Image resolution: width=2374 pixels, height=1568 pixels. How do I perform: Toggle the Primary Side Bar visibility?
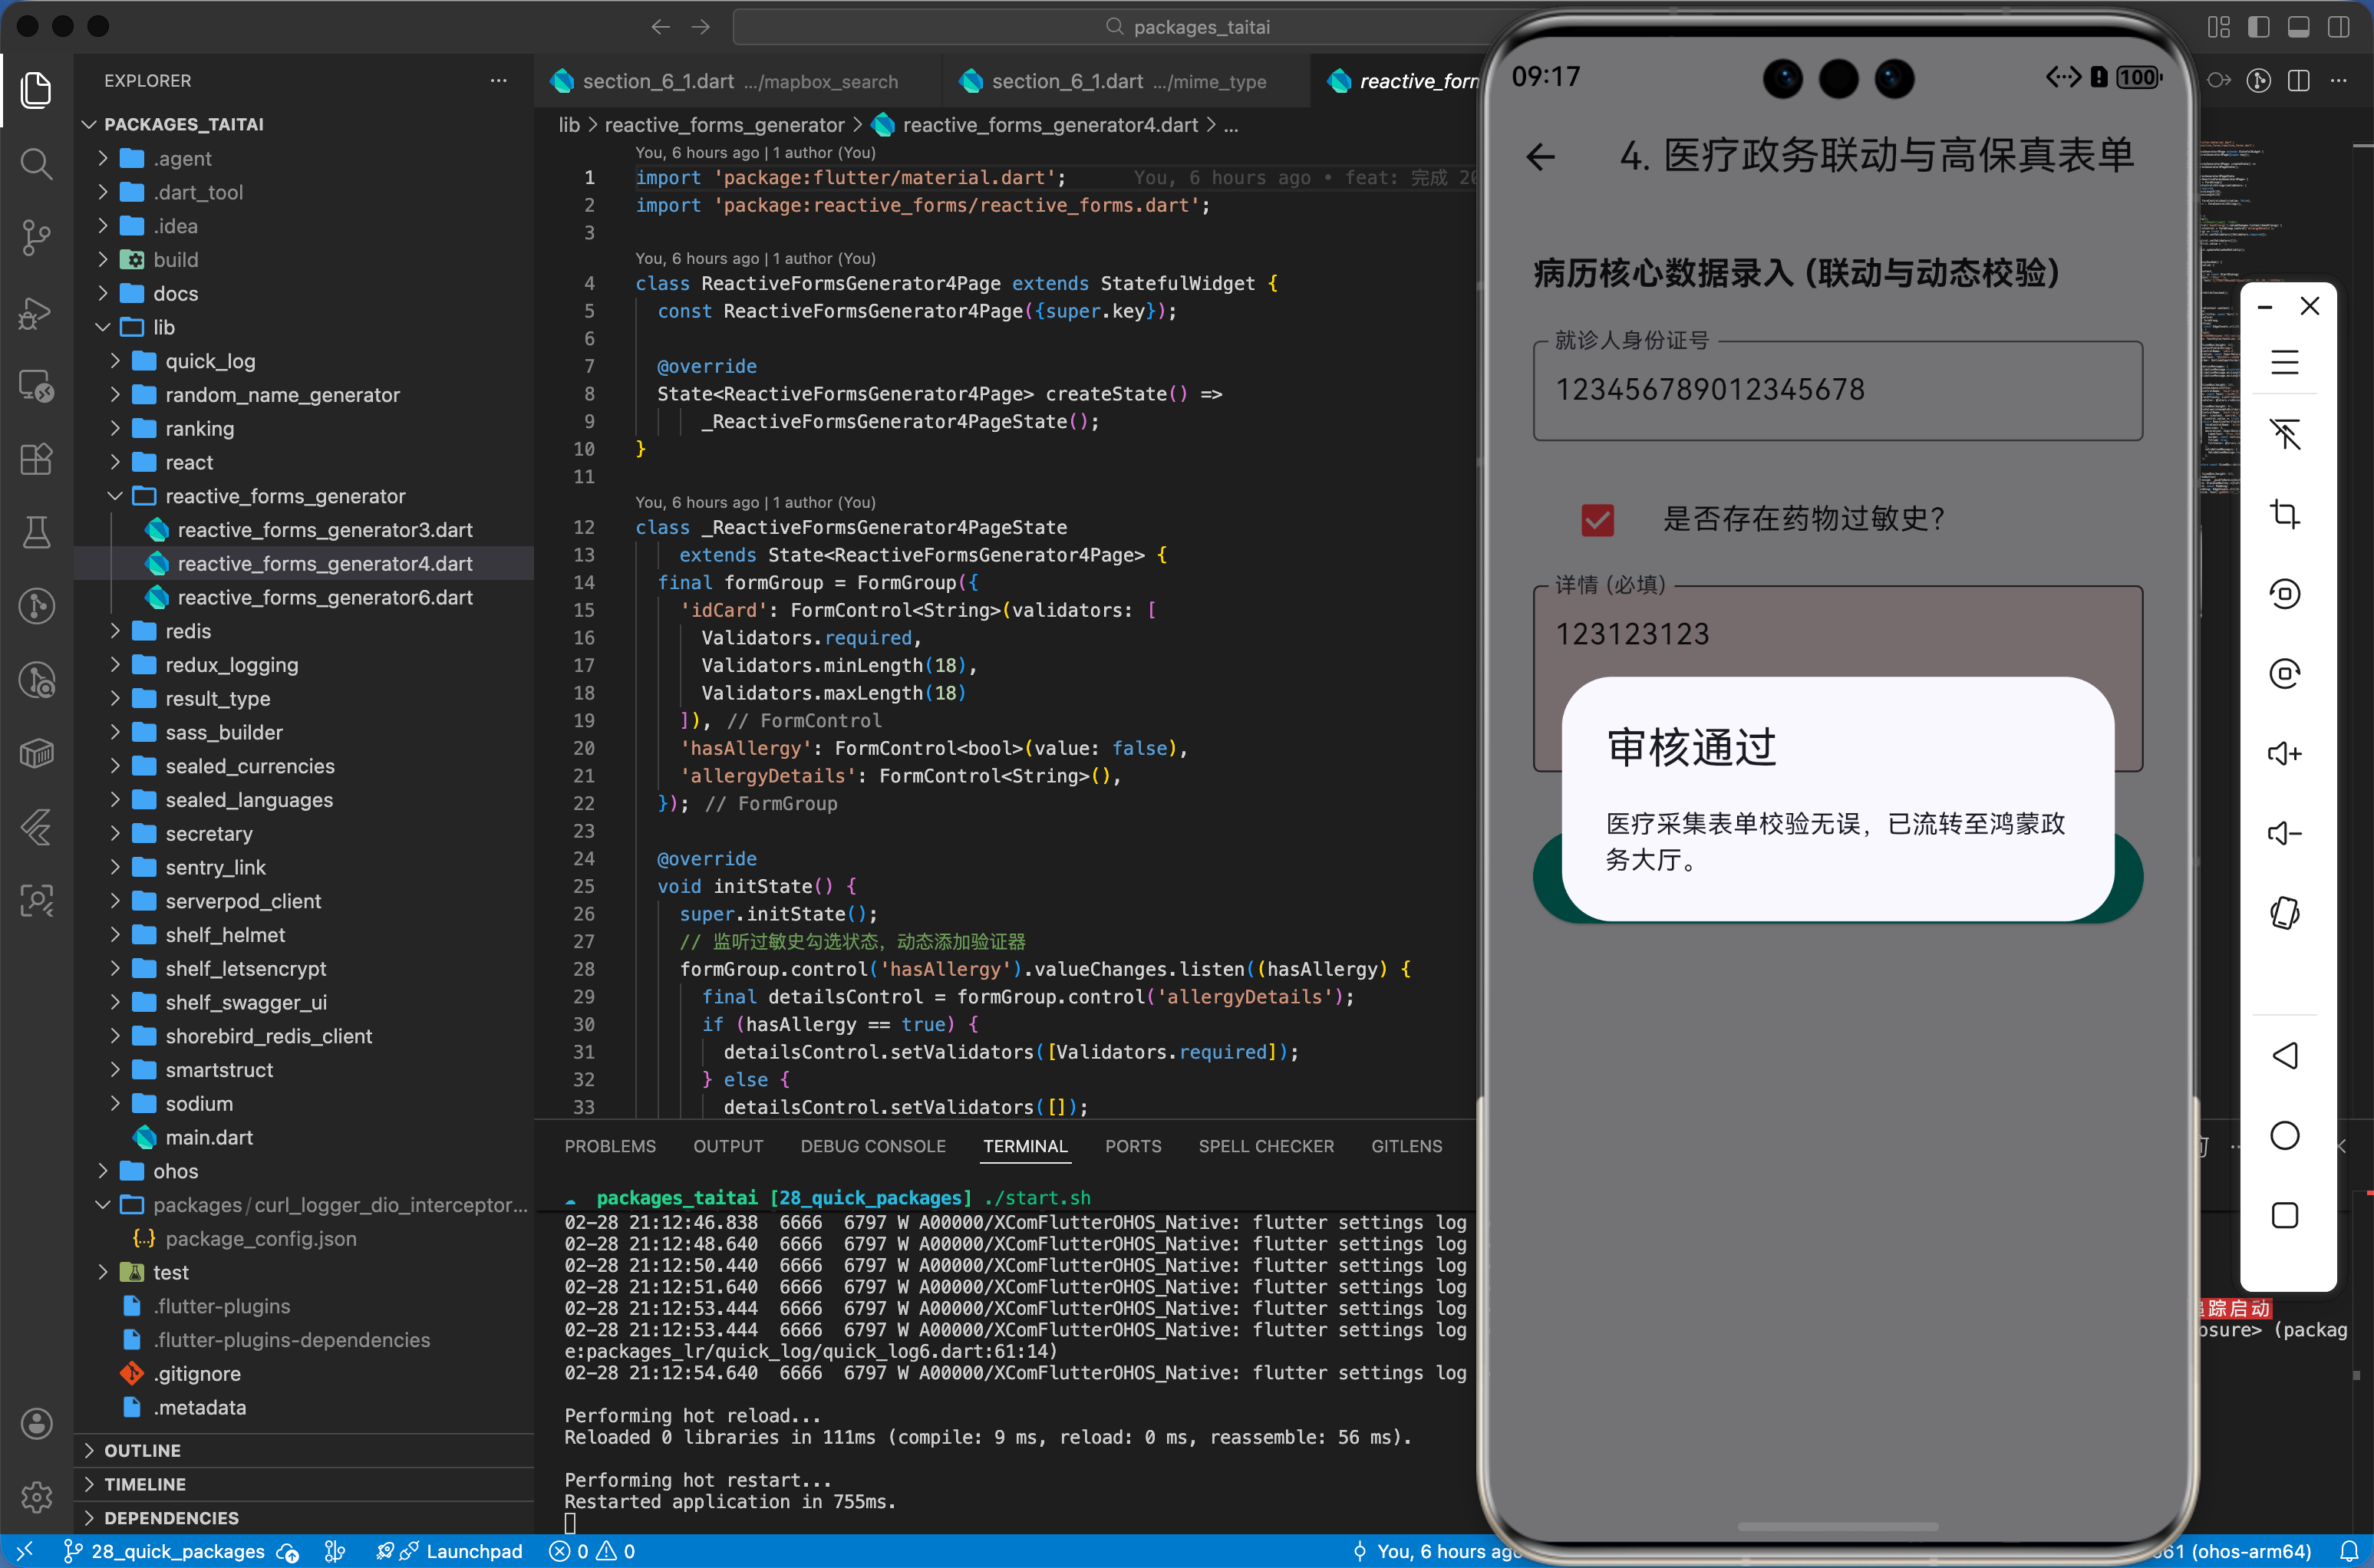point(2259,27)
